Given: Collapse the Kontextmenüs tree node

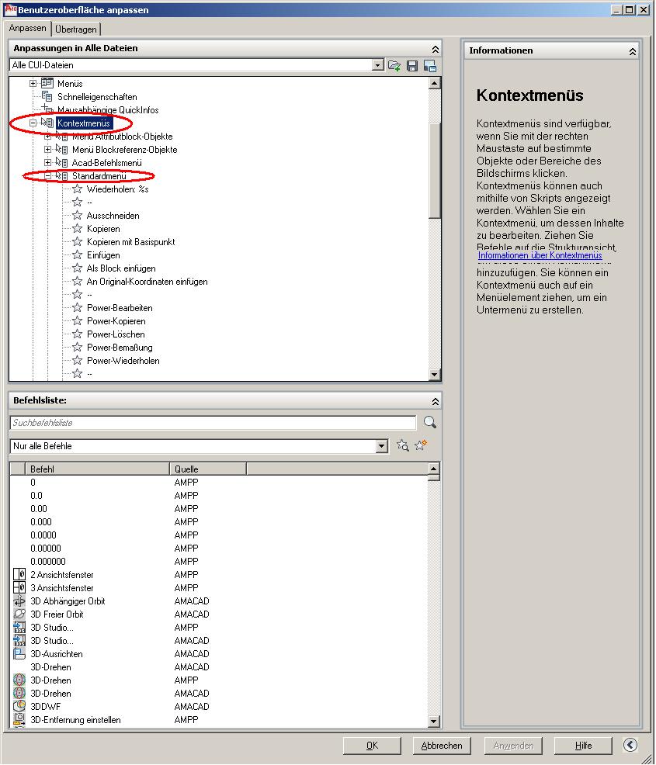Looking at the screenshot, I should coord(33,123).
